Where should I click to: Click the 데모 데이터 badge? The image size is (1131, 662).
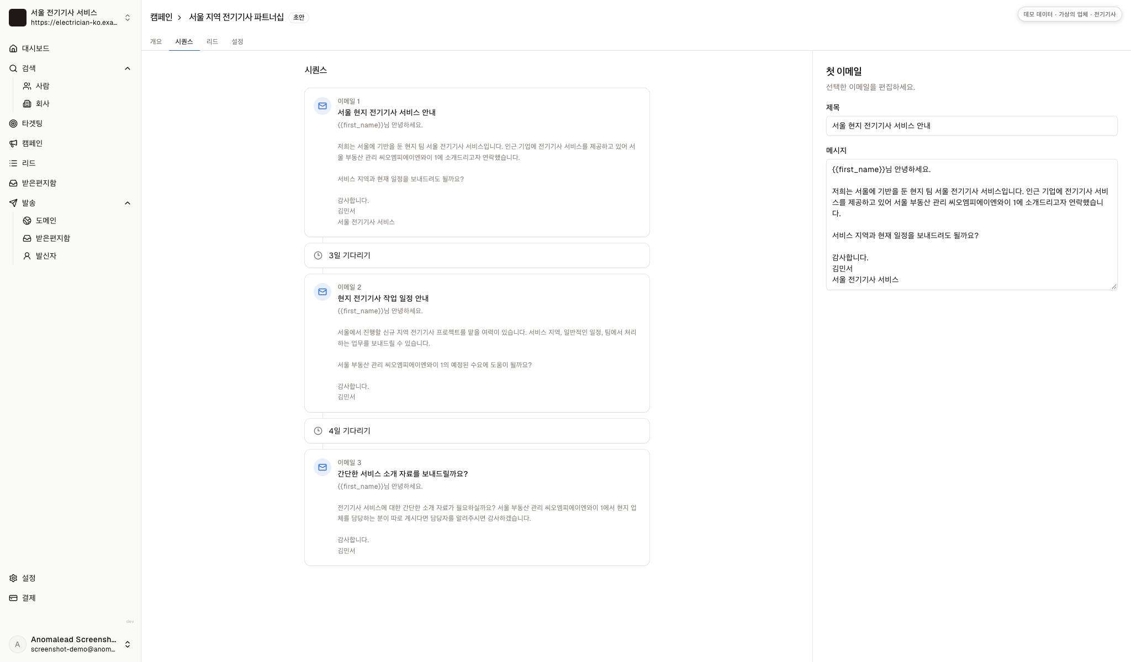tap(1070, 14)
